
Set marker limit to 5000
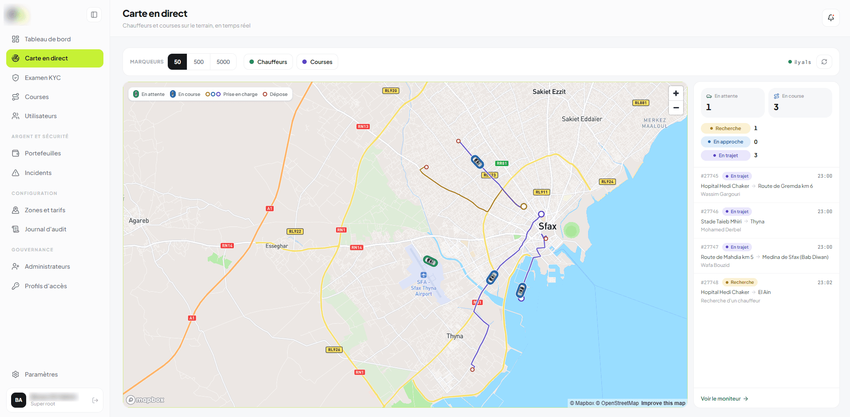coord(223,62)
